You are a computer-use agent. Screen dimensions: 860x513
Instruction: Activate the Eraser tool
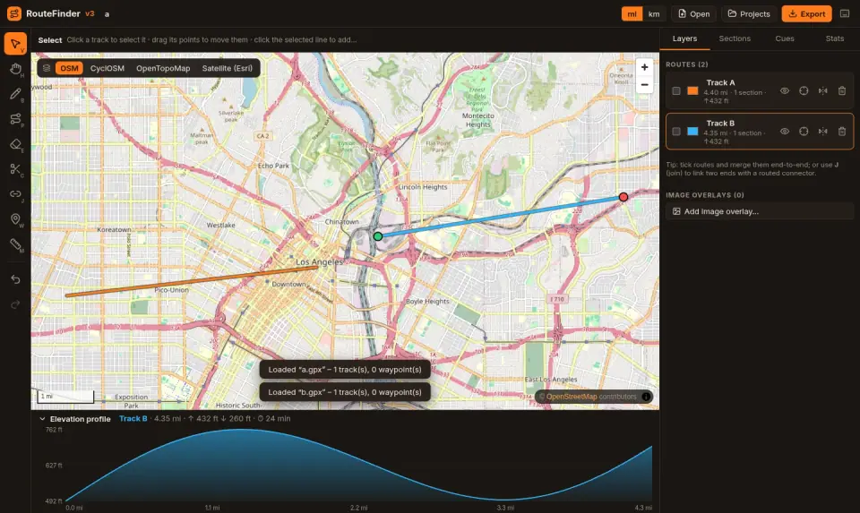[15, 144]
